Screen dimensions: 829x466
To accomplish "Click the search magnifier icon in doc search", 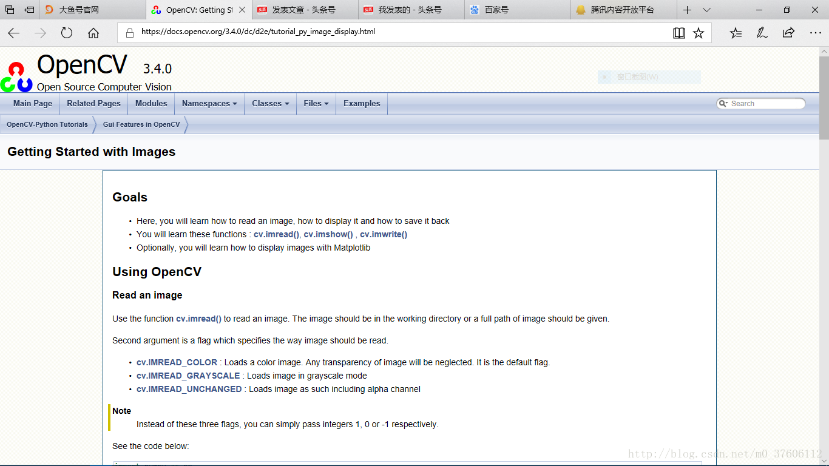I will pos(723,104).
